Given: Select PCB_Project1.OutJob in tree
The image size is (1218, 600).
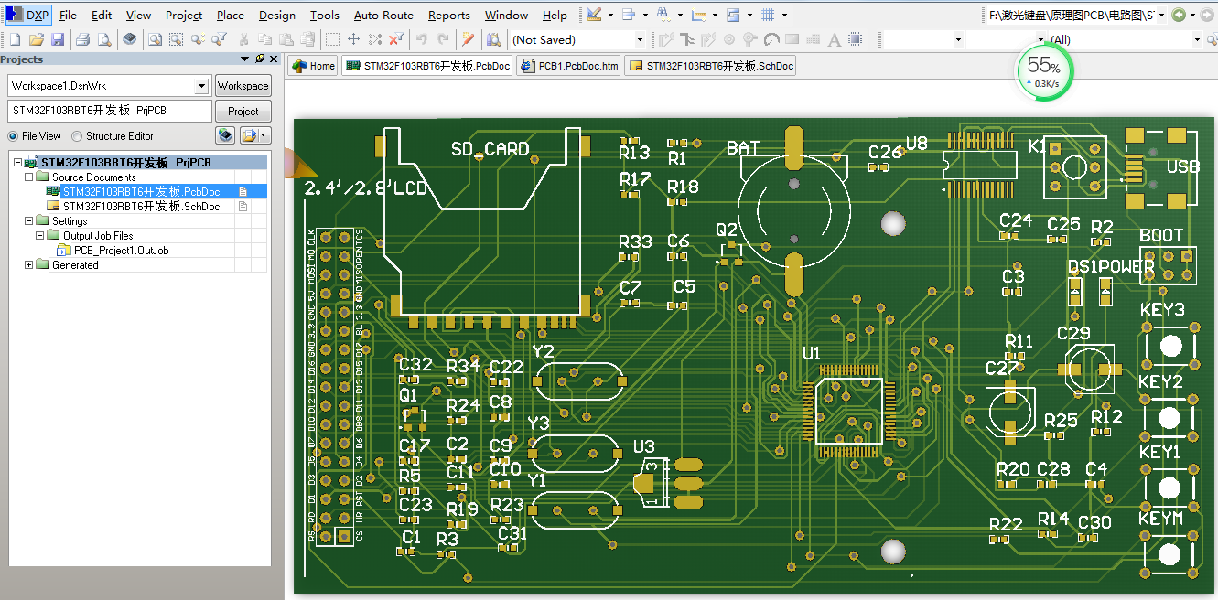Looking at the screenshot, I should point(121,251).
